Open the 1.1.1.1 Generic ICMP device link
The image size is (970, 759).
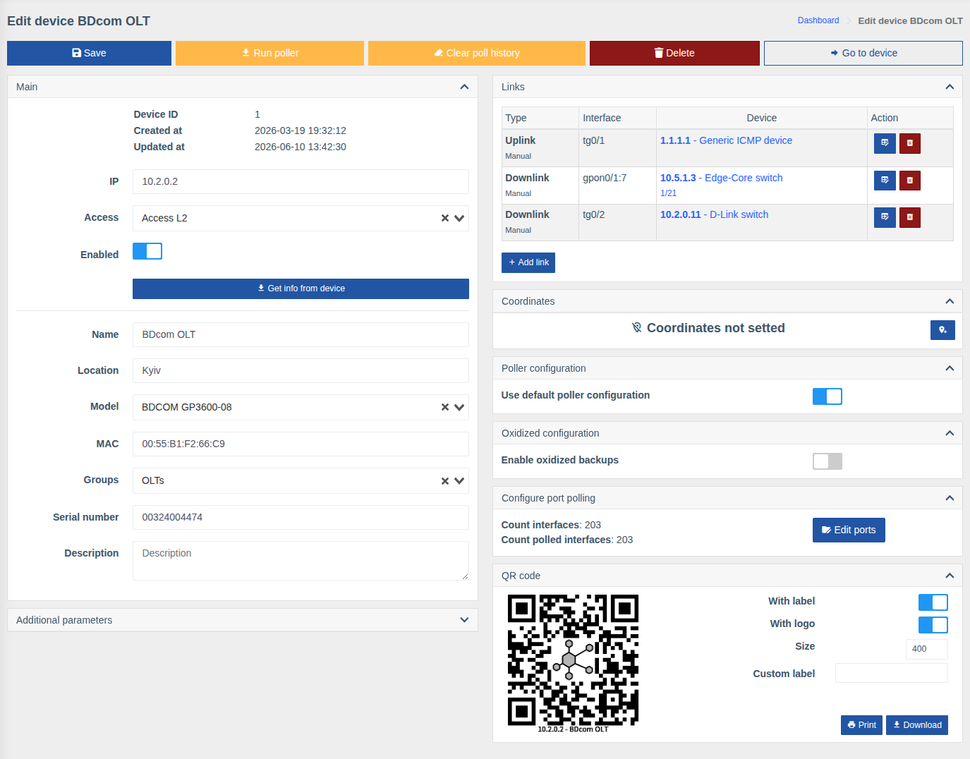[x=726, y=140]
